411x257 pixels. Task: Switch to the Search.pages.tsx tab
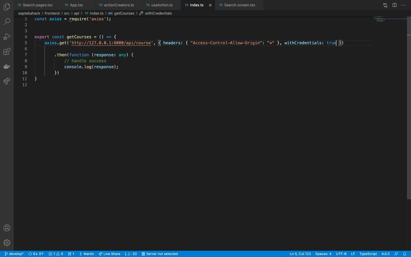pos(37,5)
